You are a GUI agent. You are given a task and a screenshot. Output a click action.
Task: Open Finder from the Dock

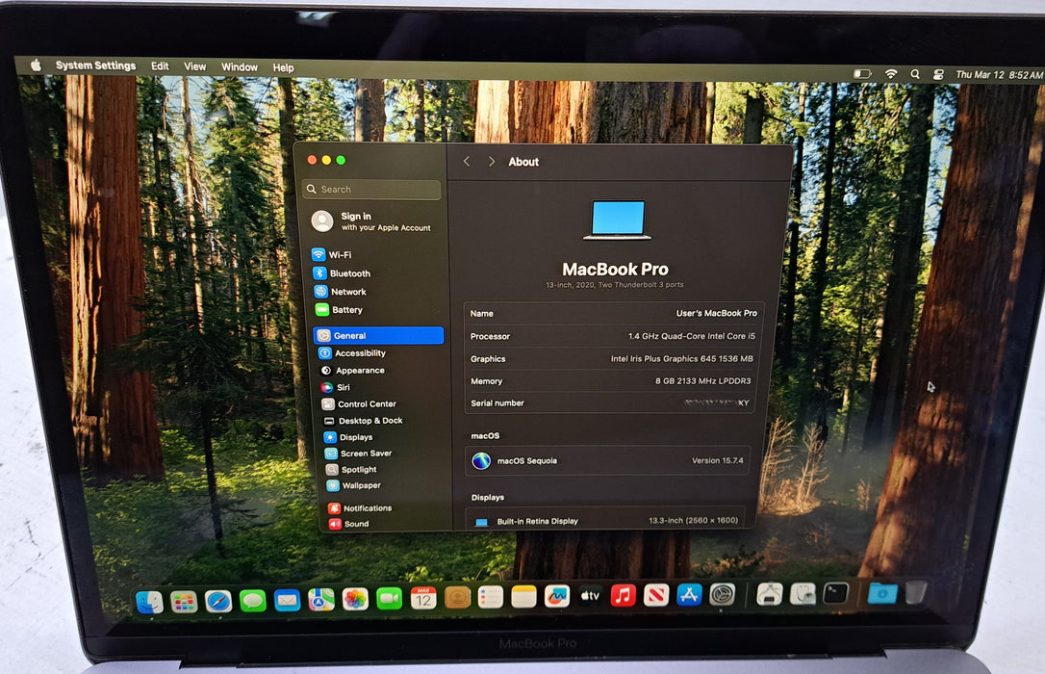[x=149, y=602]
